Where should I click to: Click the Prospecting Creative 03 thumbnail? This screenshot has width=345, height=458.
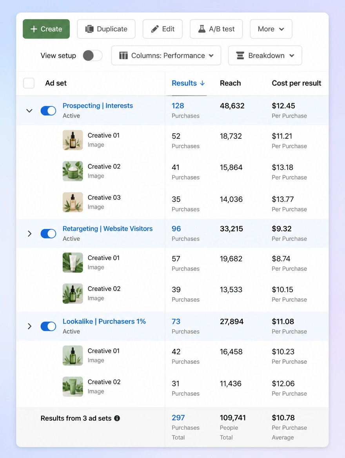pos(73,202)
